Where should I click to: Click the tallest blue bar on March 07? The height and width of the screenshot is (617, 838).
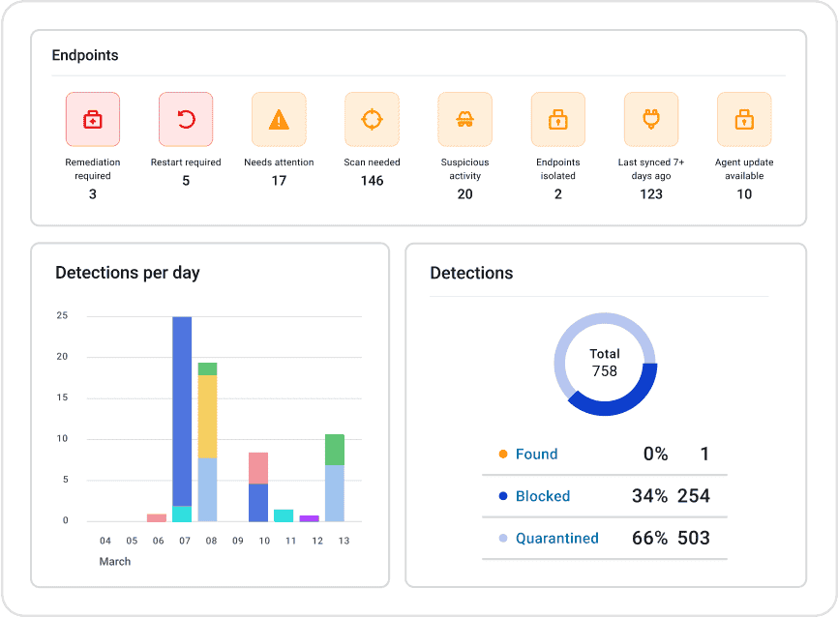point(184,406)
